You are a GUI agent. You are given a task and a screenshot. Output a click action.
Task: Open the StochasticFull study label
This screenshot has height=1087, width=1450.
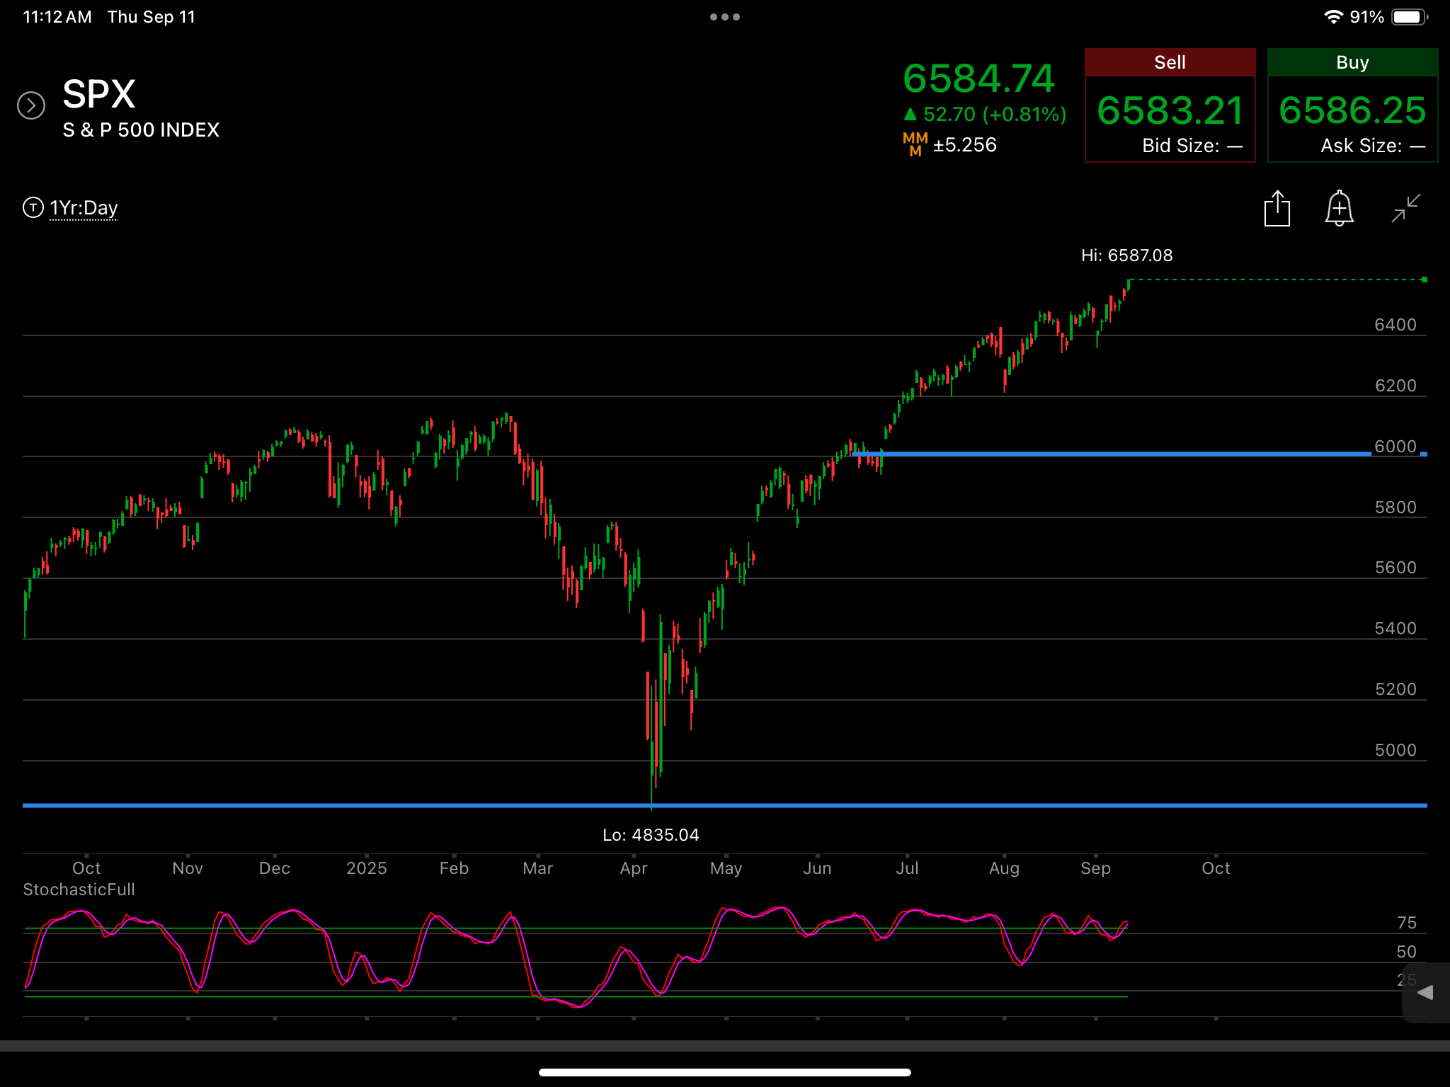79,890
